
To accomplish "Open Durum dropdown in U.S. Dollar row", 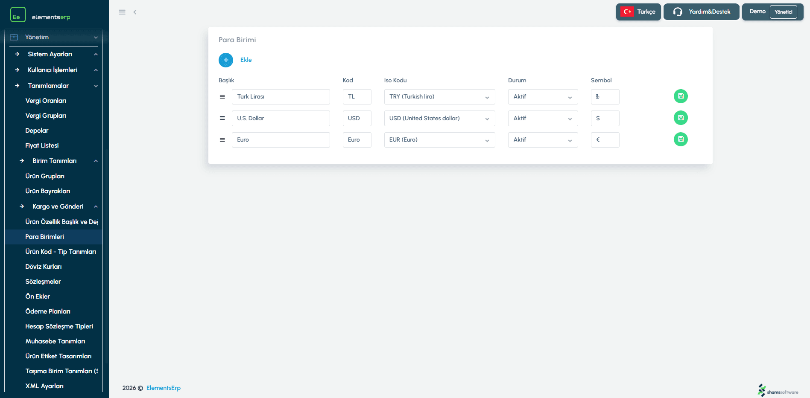I will 543,118.
